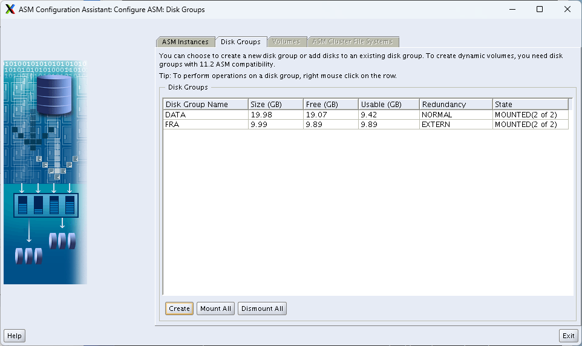
Task: Click the FRA free value 9.89
Action: (313, 125)
